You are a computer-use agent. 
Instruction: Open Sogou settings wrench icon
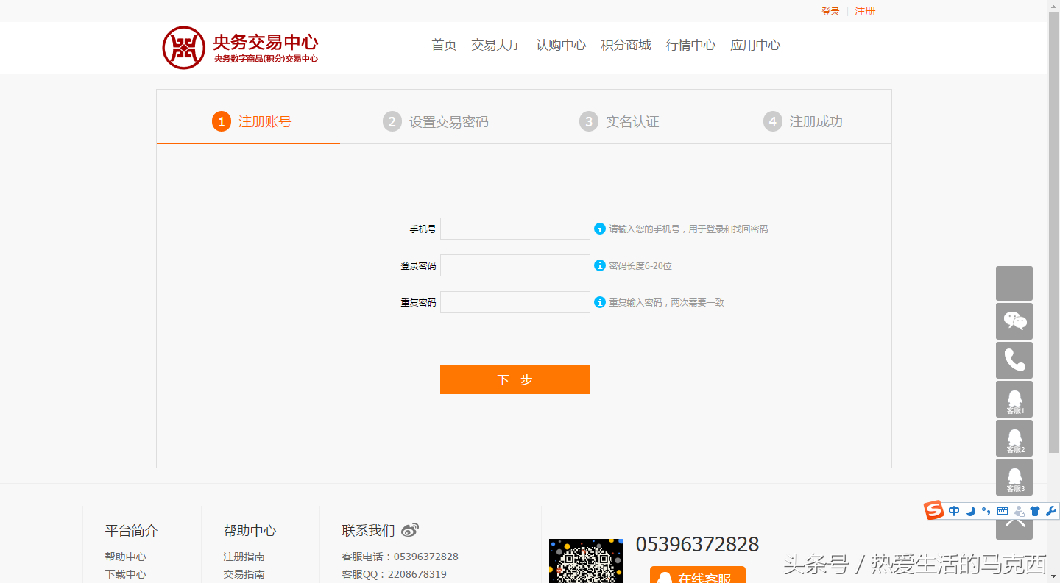point(1050,511)
